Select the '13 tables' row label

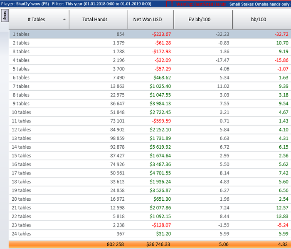[x=21, y=138]
